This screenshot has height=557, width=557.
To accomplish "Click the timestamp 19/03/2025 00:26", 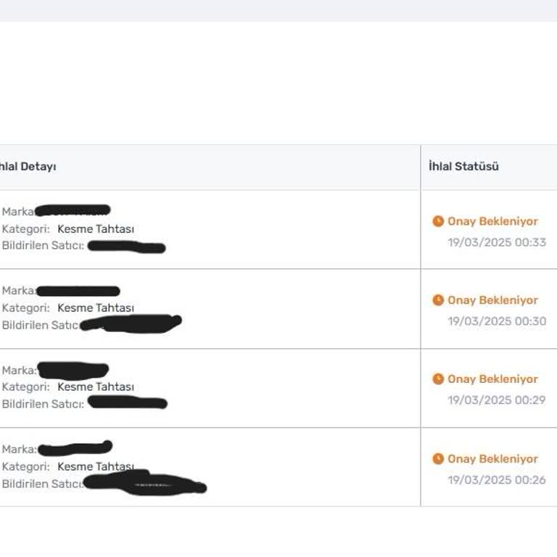I will click(496, 480).
